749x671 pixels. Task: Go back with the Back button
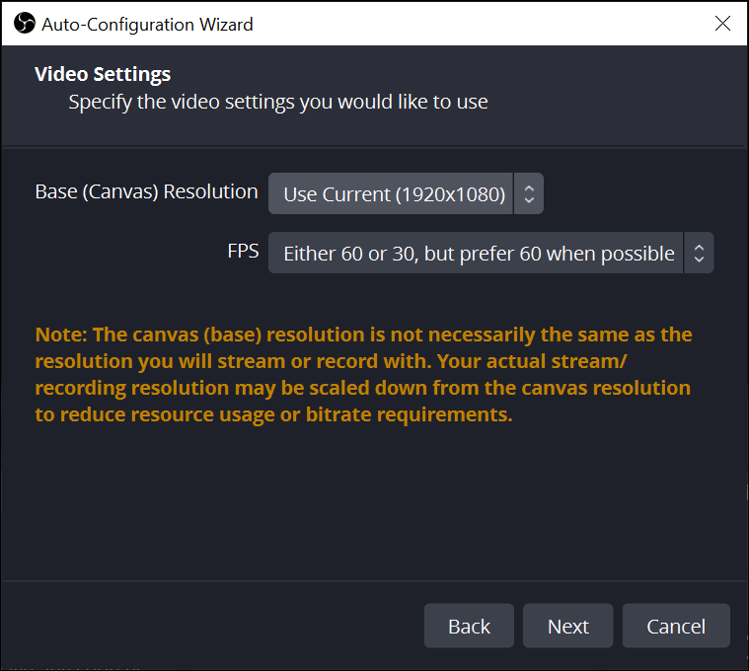tap(469, 626)
